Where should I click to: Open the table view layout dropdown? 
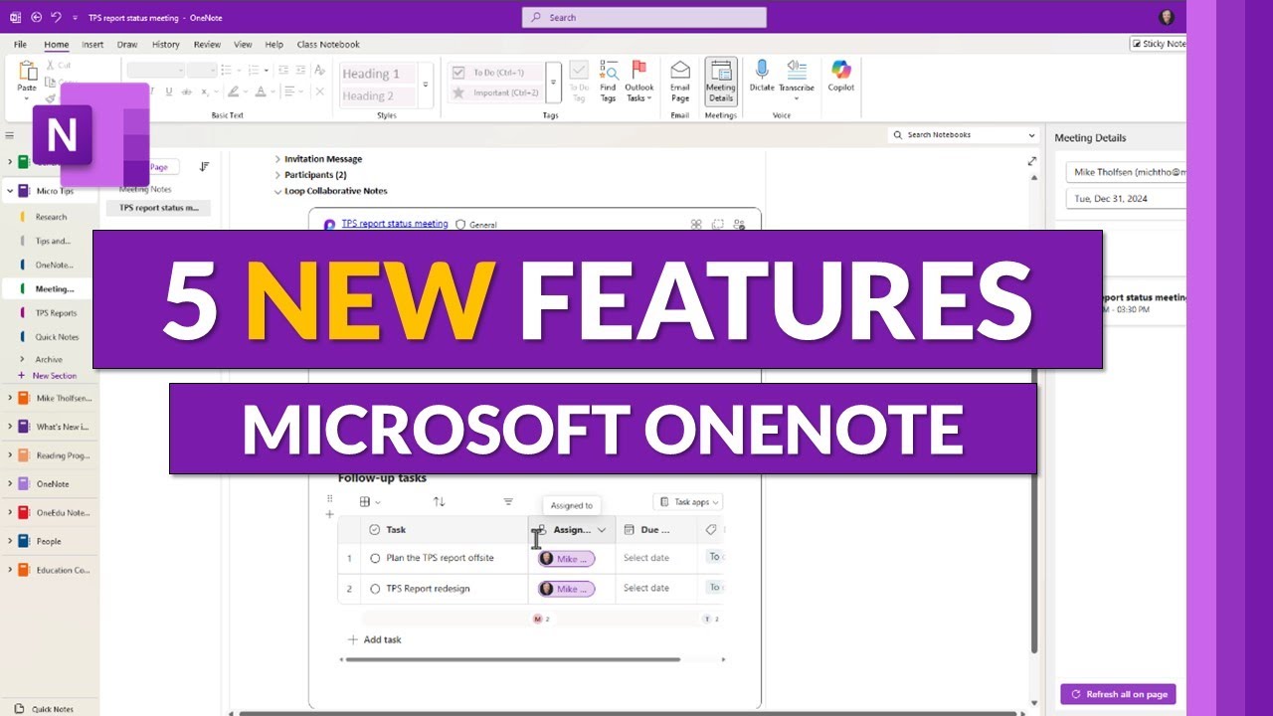(x=370, y=502)
